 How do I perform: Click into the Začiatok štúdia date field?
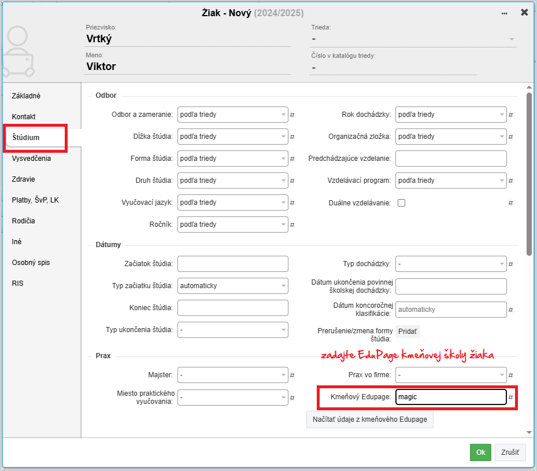click(232, 264)
